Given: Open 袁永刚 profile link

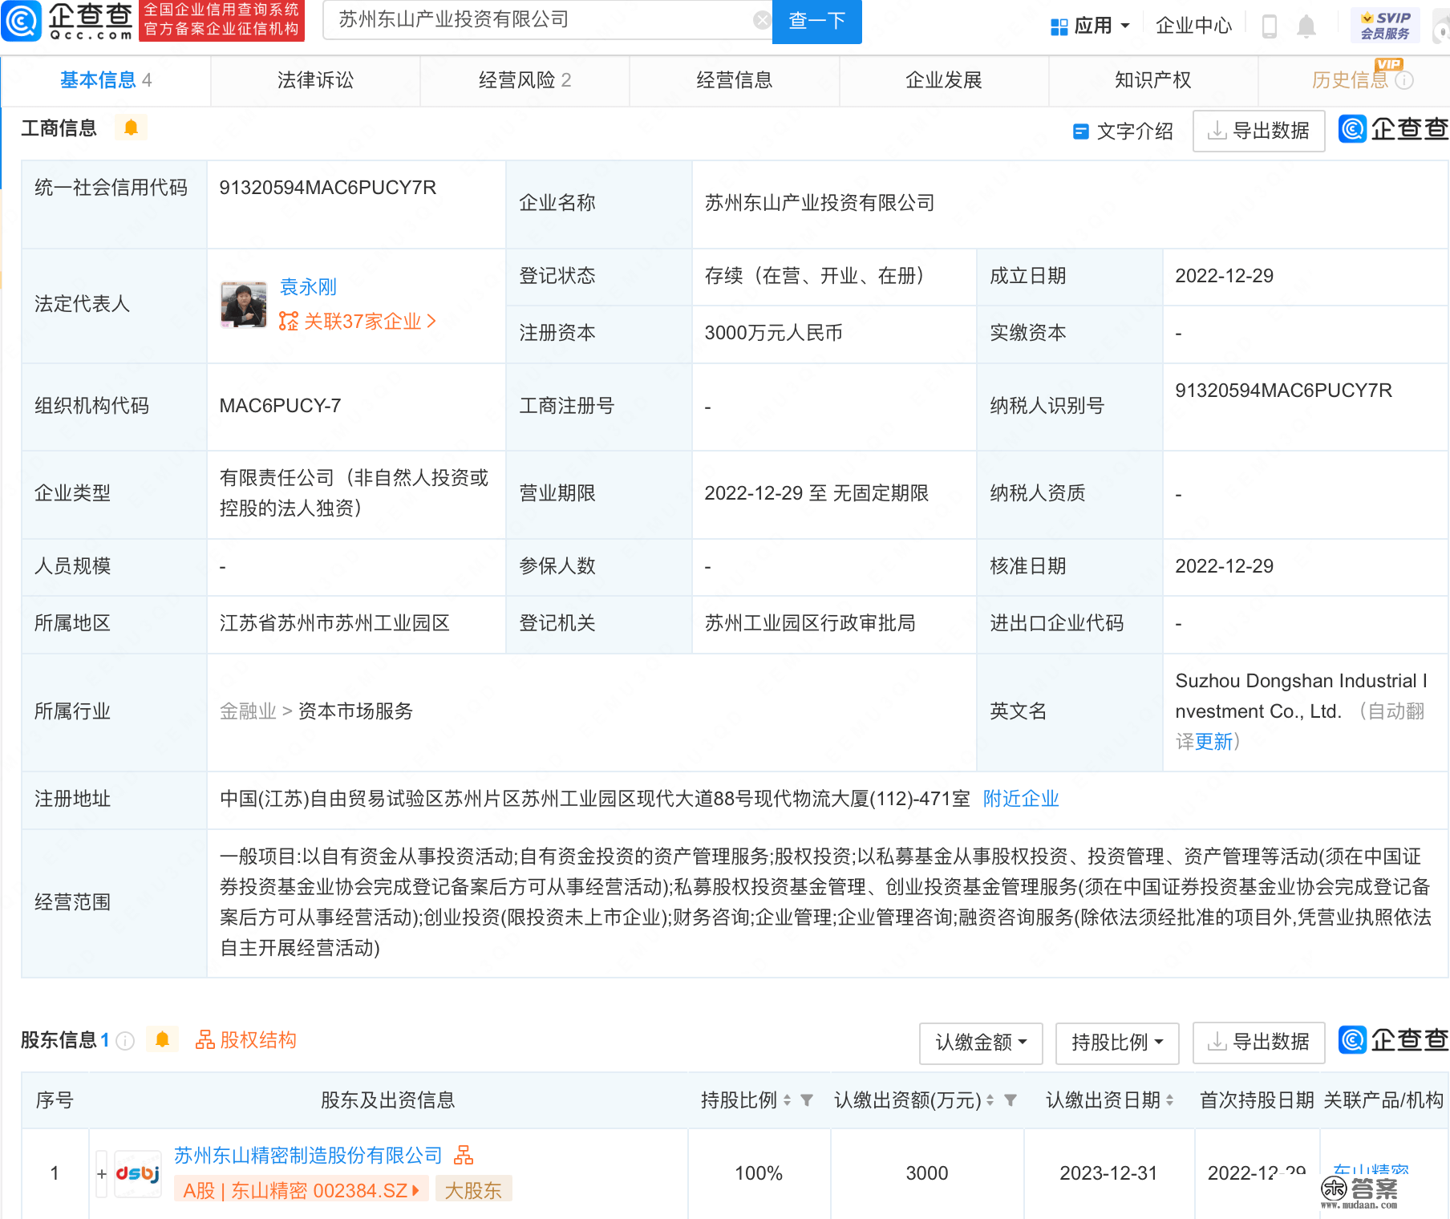Looking at the screenshot, I should tap(308, 287).
